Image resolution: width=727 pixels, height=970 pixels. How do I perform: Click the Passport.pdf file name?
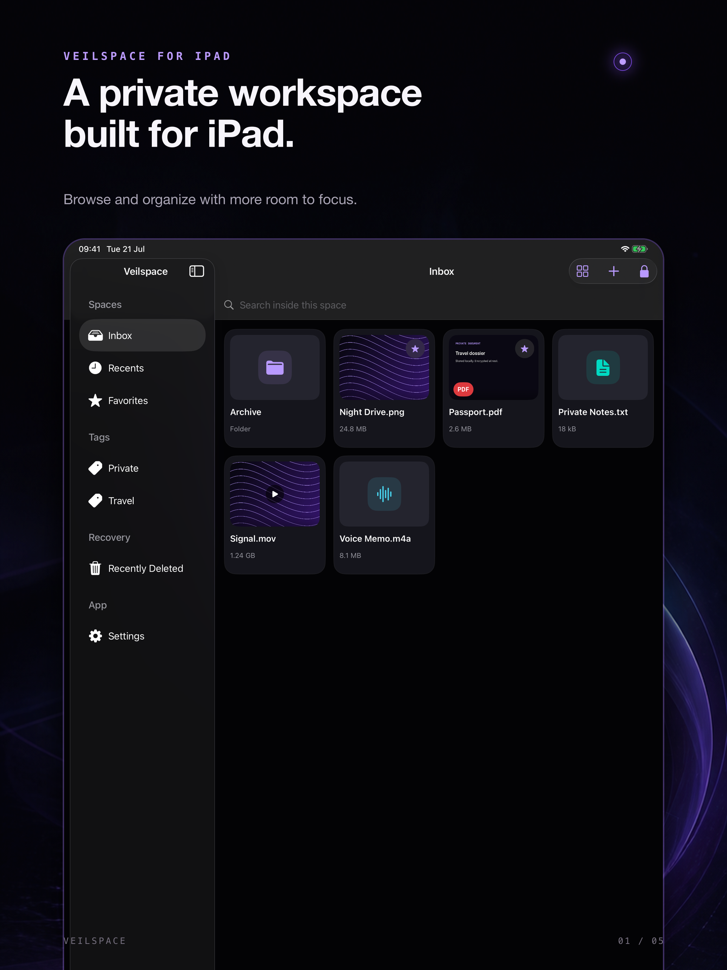coord(476,412)
